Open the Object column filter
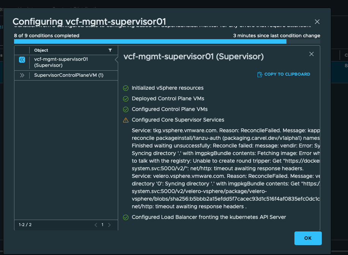Viewport: 348px width, 255px height. pyautogui.click(x=110, y=50)
